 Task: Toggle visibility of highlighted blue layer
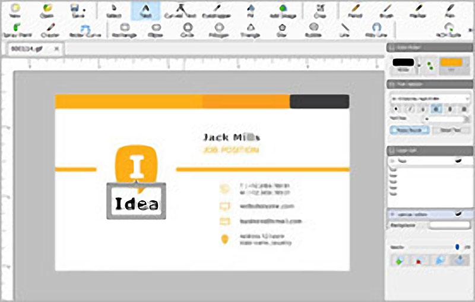458,214
